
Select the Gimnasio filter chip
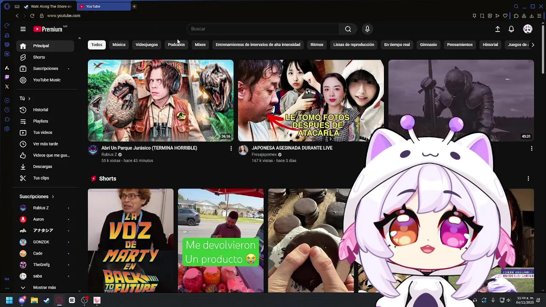coord(428,45)
